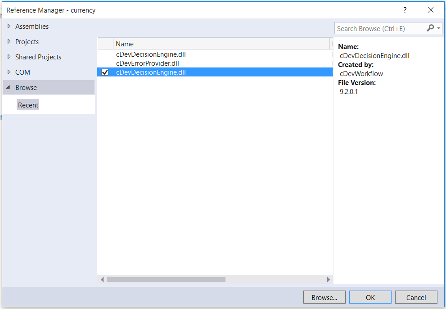Click the search magnifier icon

point(430,28)
